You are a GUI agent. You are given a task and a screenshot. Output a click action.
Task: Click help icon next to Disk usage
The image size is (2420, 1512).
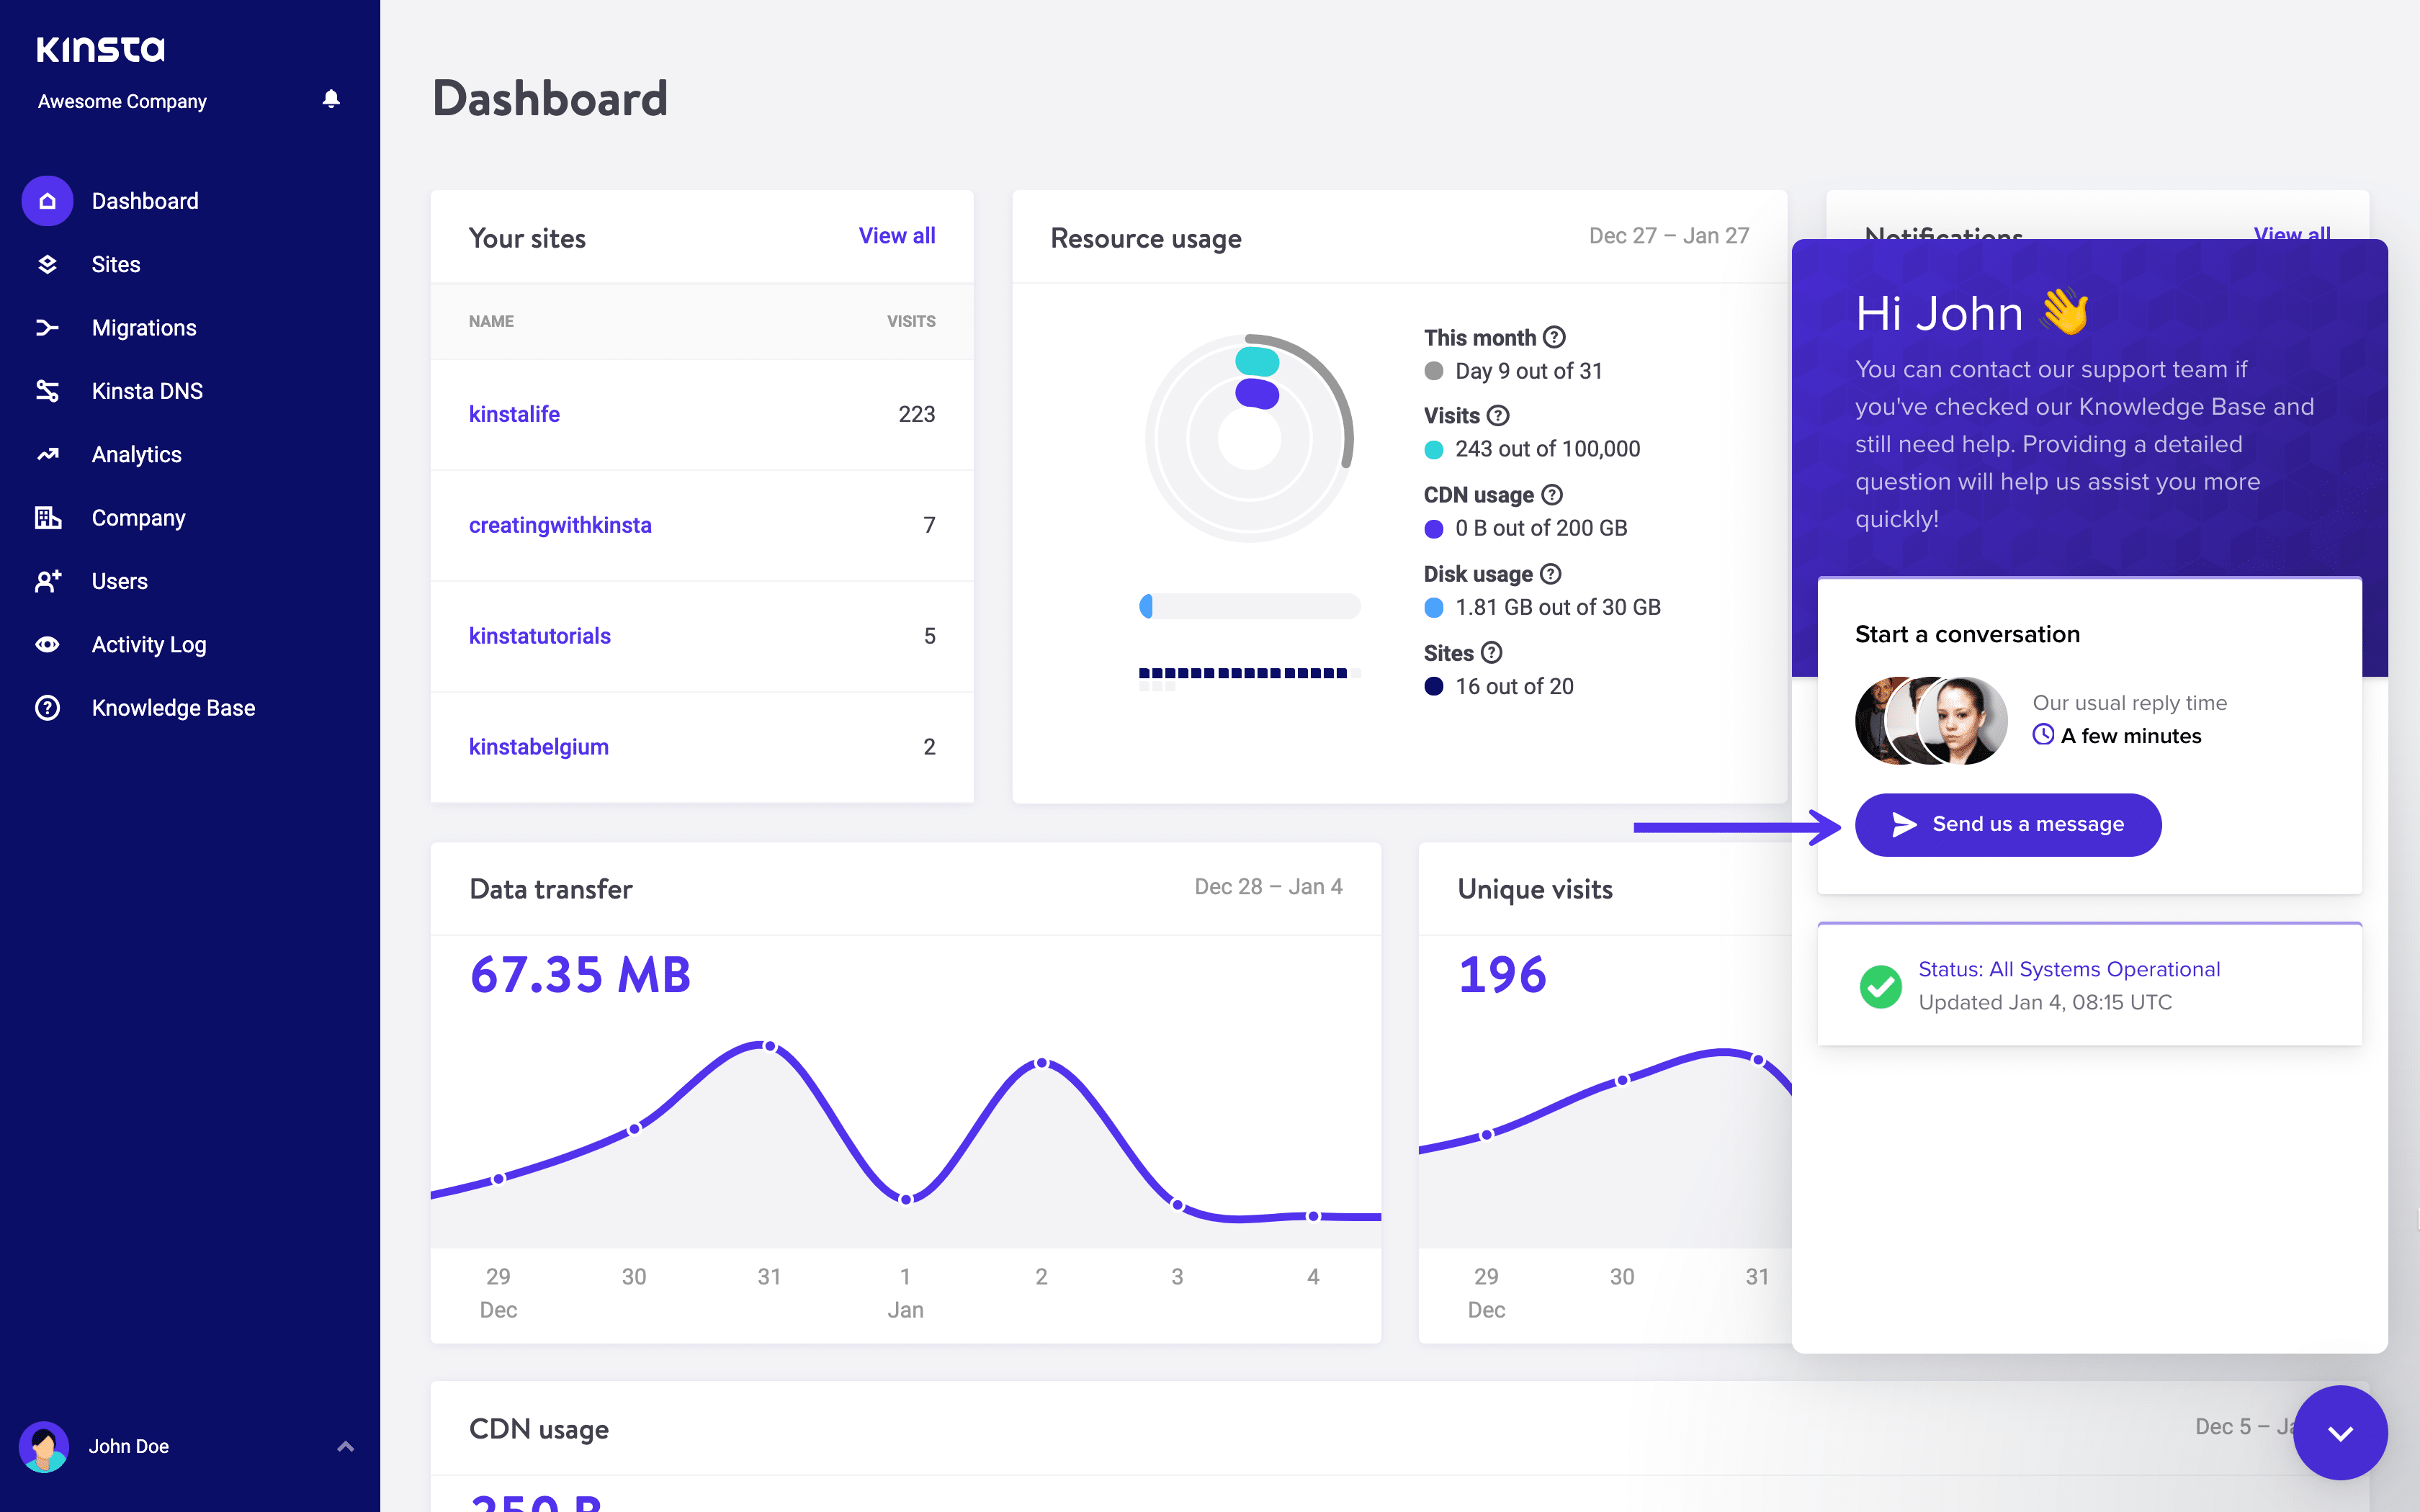pos(1550,573)
